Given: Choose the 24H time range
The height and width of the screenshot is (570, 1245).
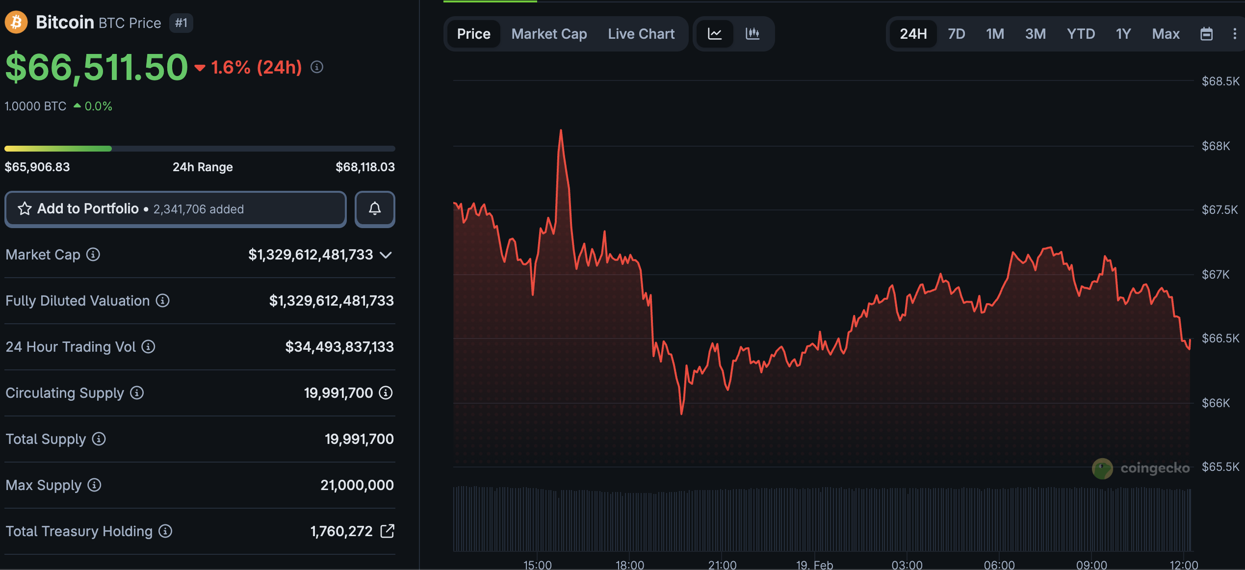Looking at the screenshot, I should [x=913, y=34].
